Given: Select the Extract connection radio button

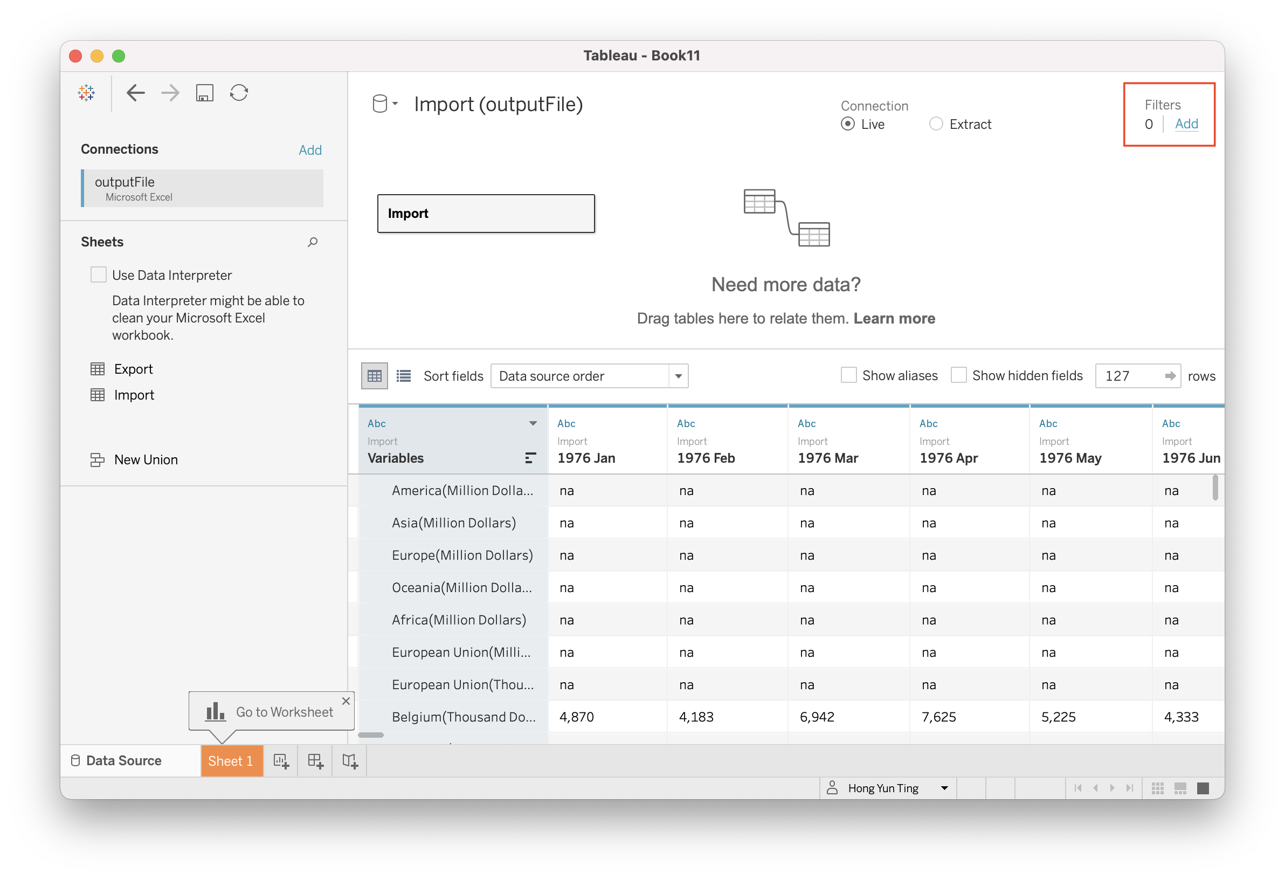Looking at the screenshot, I should (936, 124).
